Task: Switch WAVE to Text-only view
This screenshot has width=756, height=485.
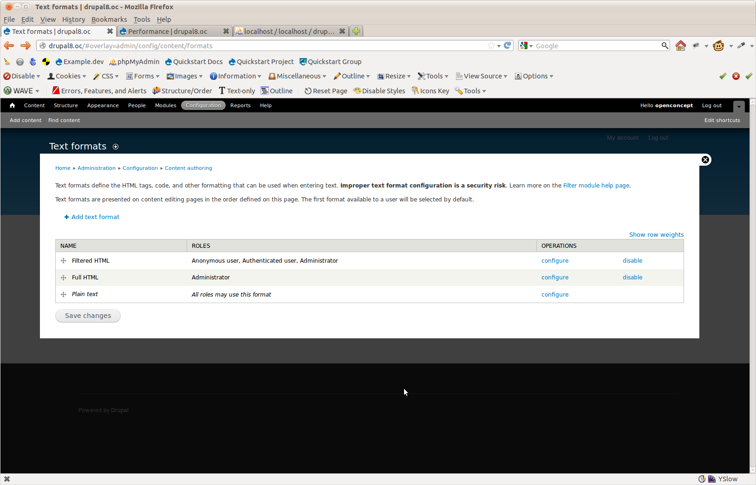Action: (x=237, y=91)
